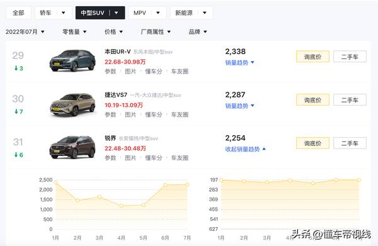
Task: Click 询底价 button for 本田UR-V
Action: (x=312, y=57)
